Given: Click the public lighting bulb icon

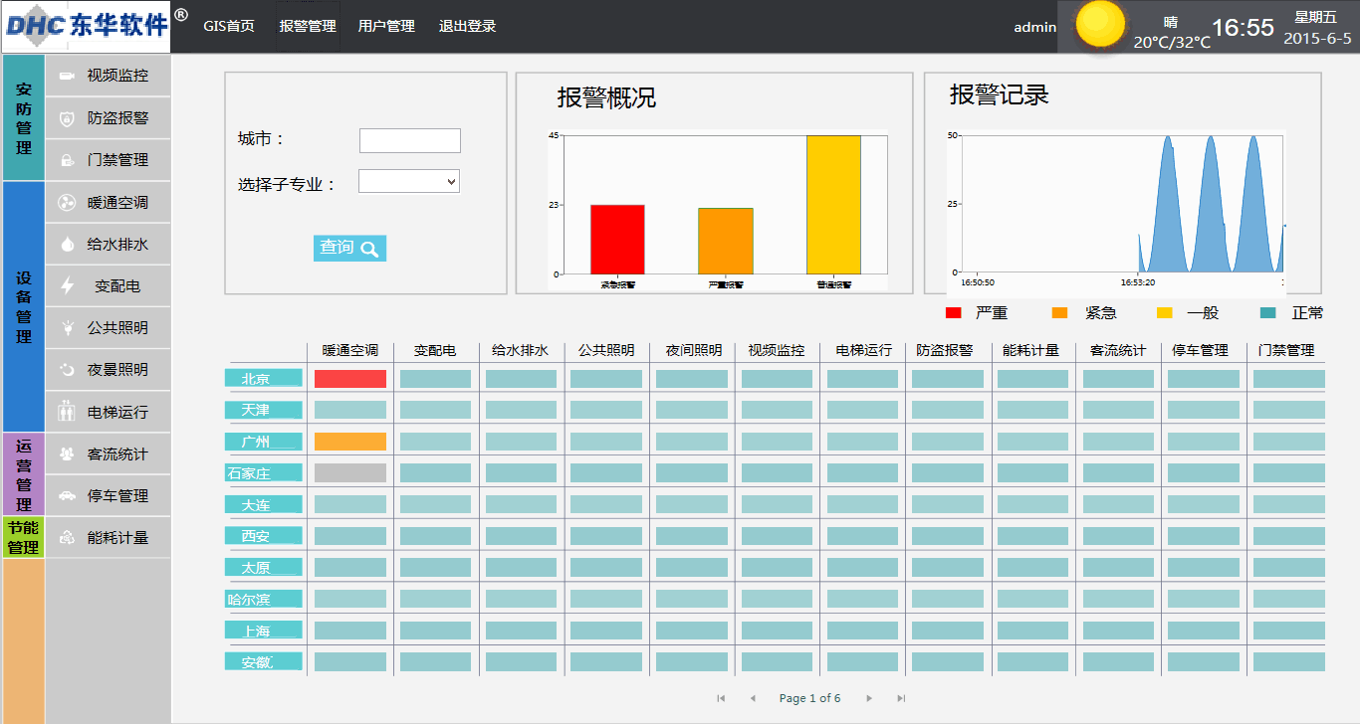Looking at the screenshot, I should click(67, 327).
